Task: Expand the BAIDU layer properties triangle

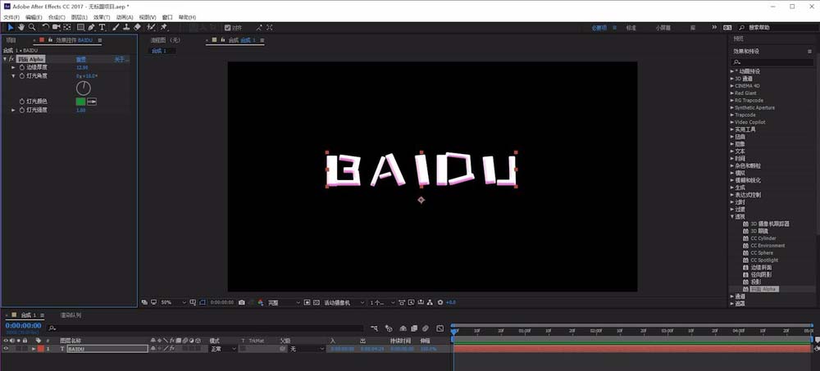Action: pyautogui.click(x=34, y=349)
